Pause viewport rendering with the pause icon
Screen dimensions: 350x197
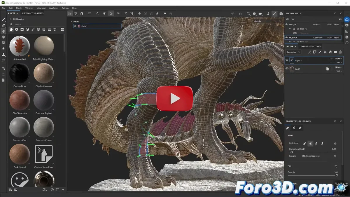click(240, 13)
